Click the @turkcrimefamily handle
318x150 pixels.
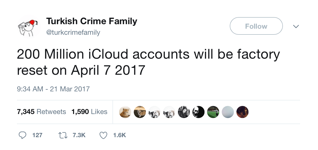click(x=73, y=32)
